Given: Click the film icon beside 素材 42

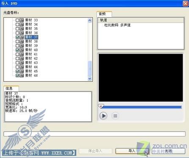Looking at the screenshot, I should click(22, 59).
